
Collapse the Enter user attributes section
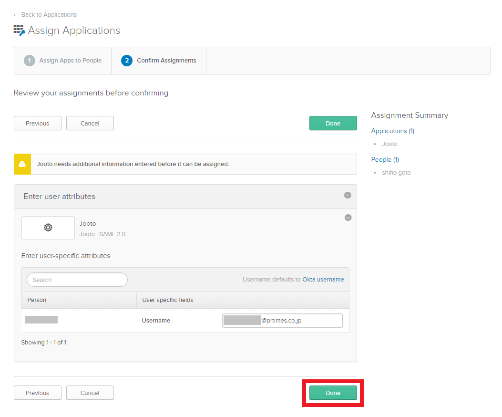(x=348, y=195)
